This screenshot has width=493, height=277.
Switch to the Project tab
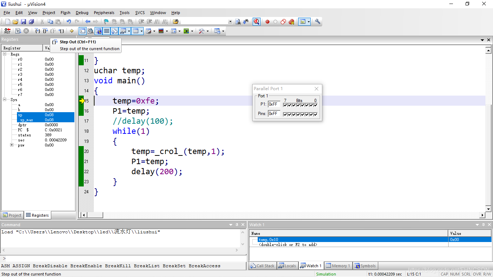pyautogui.click(x=12, y=215)
